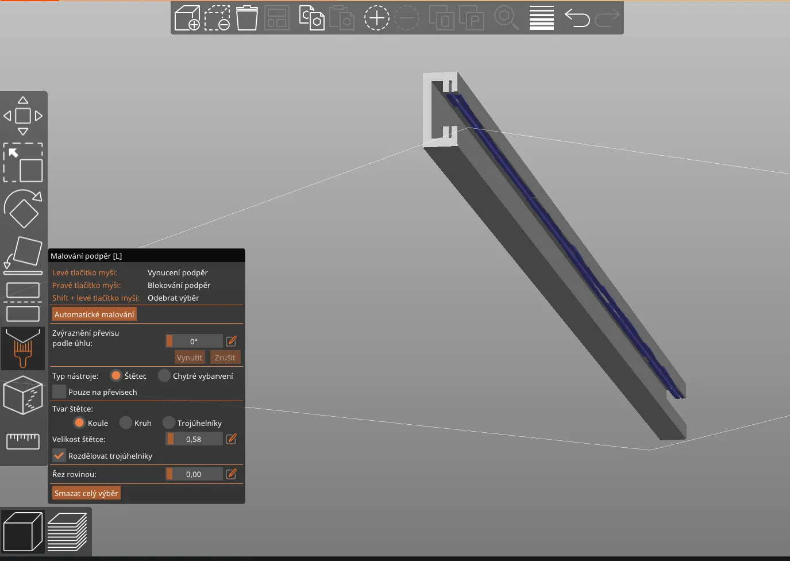
Task: Choose Trojúhelníky brush shape
Action: tap(169, 423)
